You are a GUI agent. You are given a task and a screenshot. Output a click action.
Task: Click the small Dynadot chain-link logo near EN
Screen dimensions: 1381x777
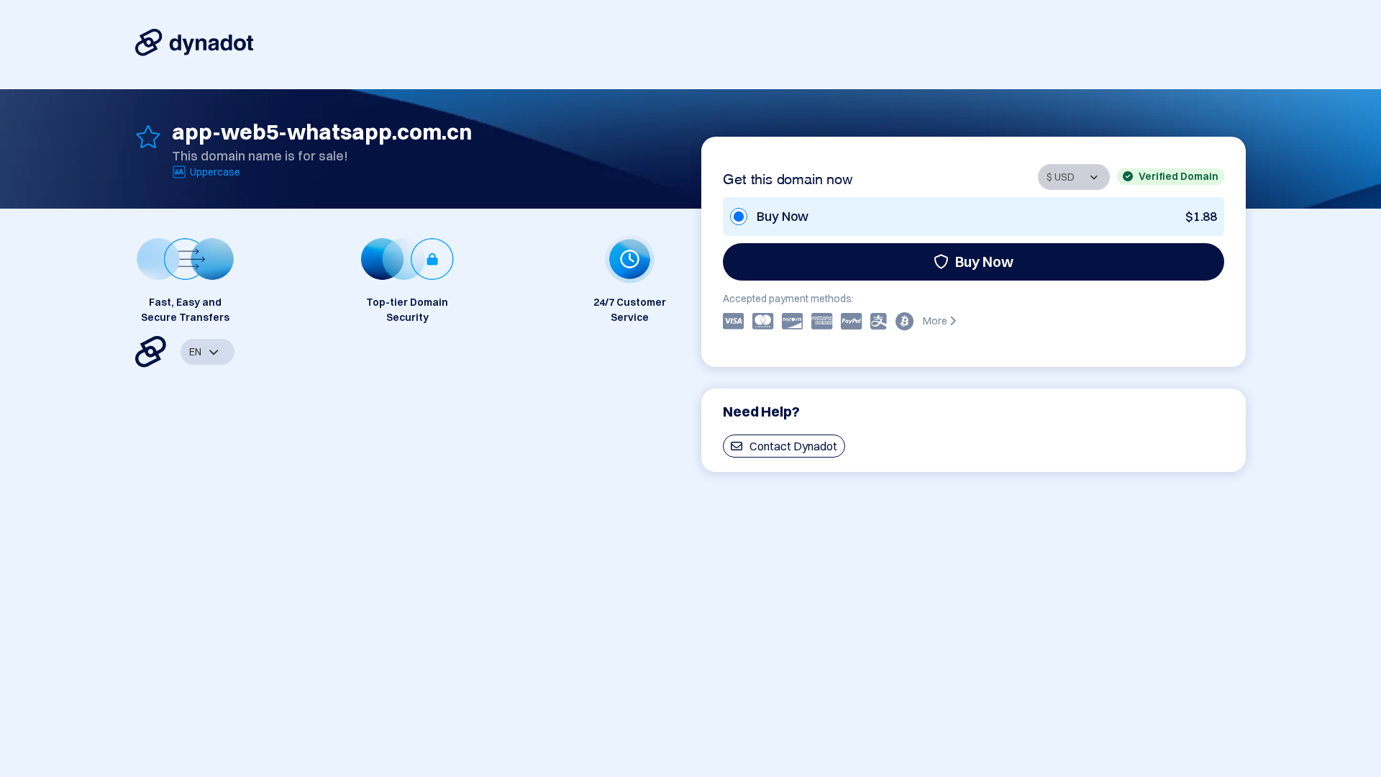(x=150, y=352)
